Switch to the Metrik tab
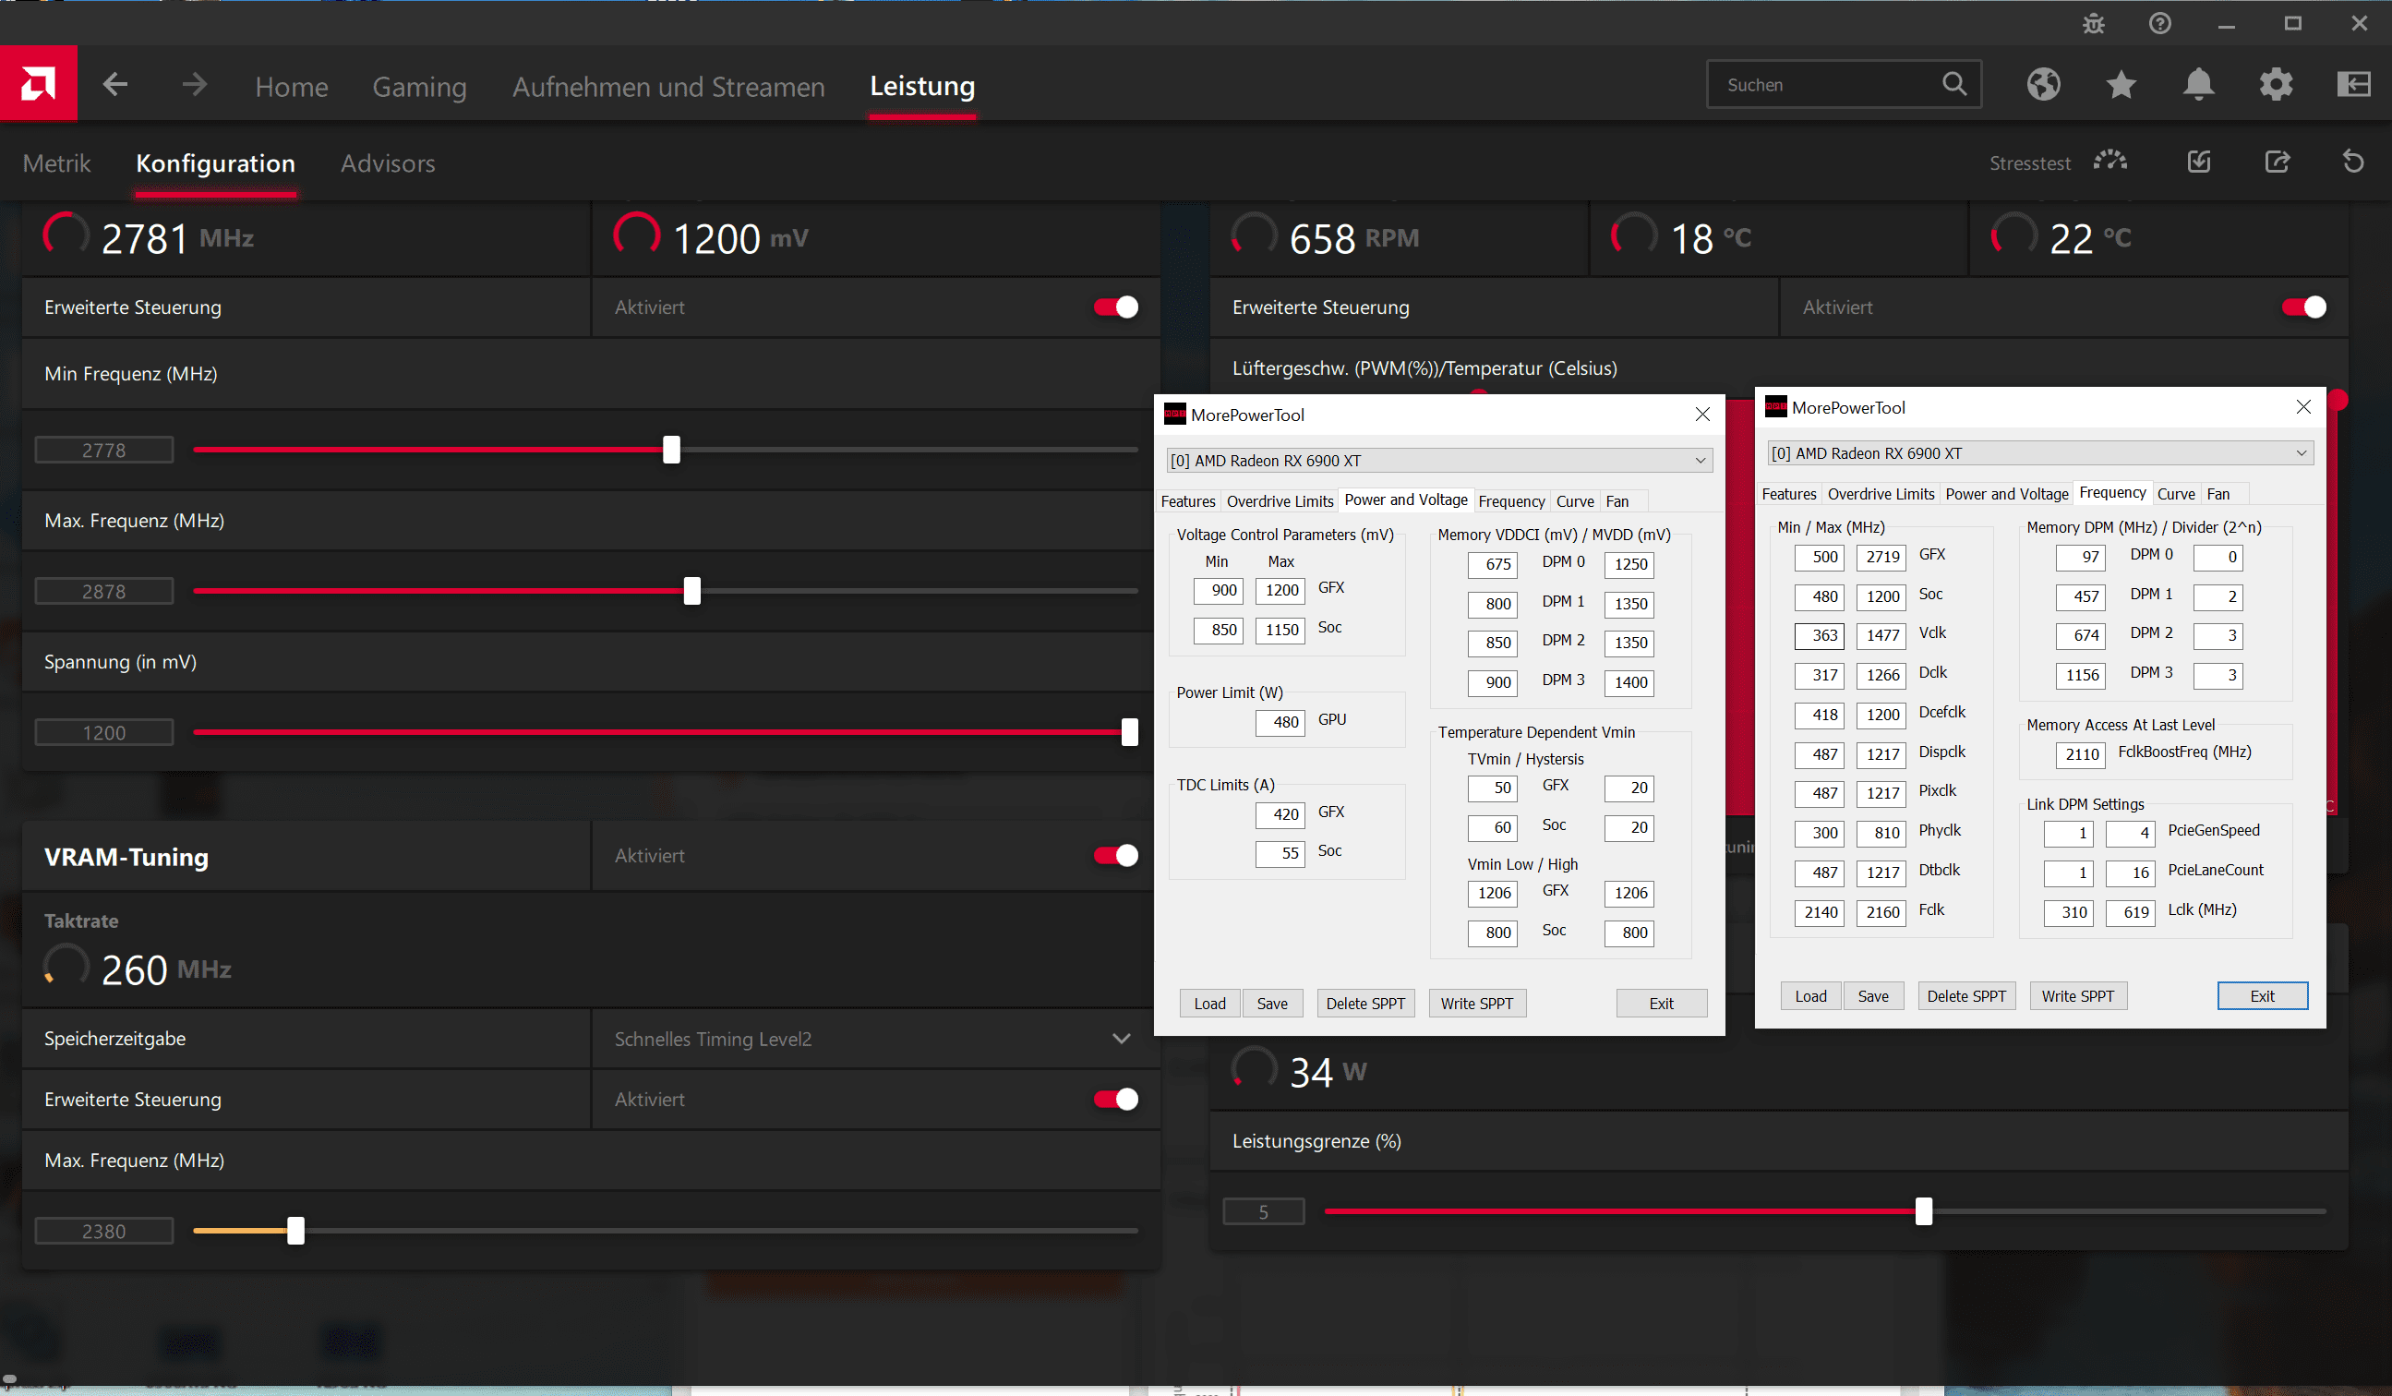Image resolution: width=2392 pixels, height=1396 pixels. point(57,163)
